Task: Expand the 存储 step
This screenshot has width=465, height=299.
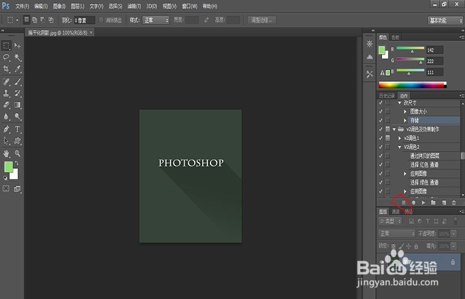Action: pos(405,120)
